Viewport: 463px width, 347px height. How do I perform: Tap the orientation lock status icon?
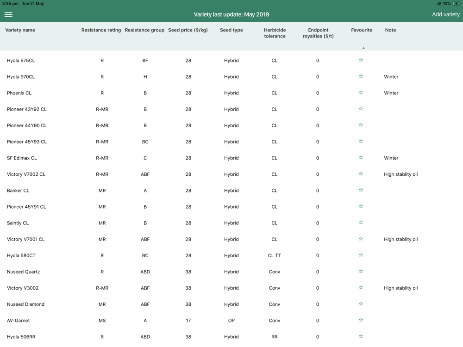[x=439, y=4]
